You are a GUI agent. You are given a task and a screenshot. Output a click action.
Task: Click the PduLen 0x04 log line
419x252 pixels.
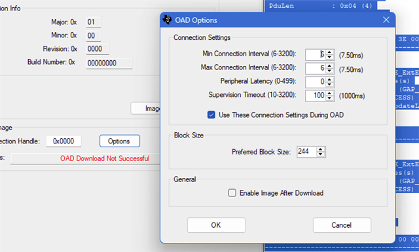coord(320,6)
